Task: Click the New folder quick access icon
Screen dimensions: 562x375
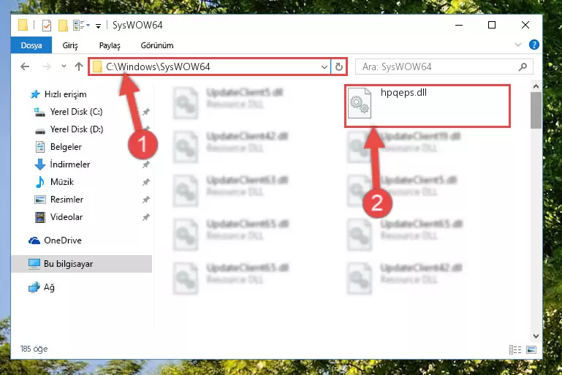Action: click(63, 26)
